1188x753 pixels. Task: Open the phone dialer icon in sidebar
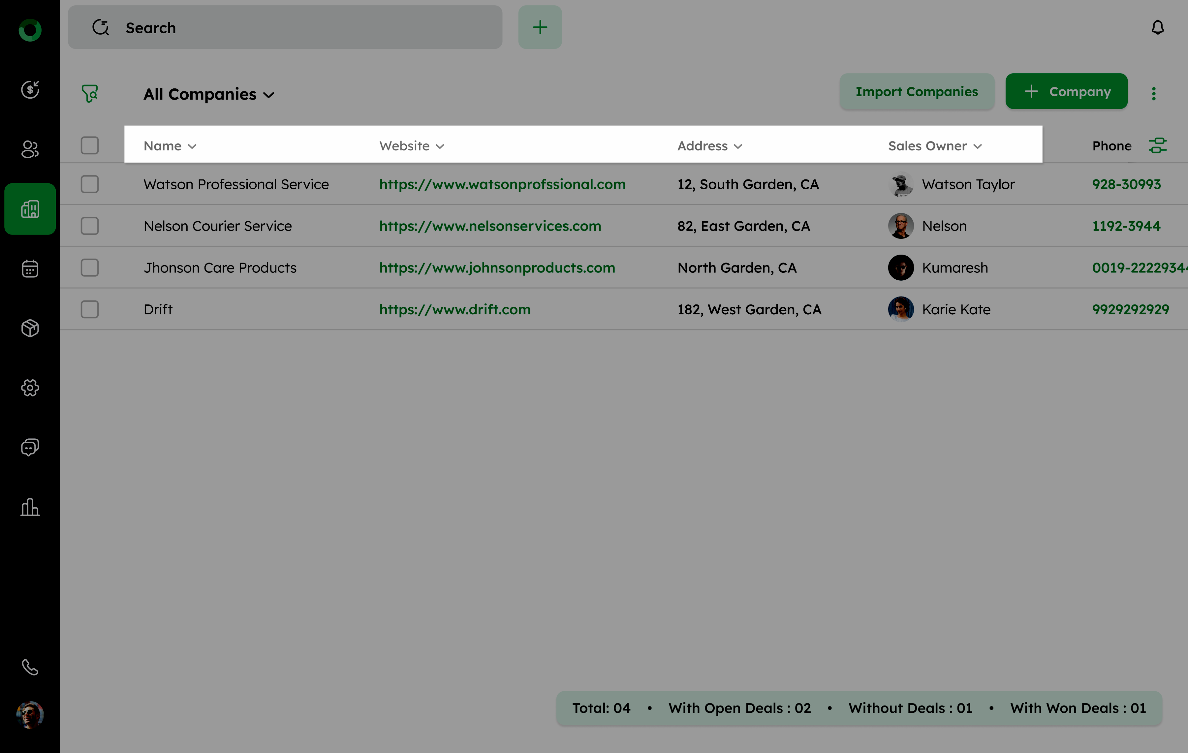point(30,667)
